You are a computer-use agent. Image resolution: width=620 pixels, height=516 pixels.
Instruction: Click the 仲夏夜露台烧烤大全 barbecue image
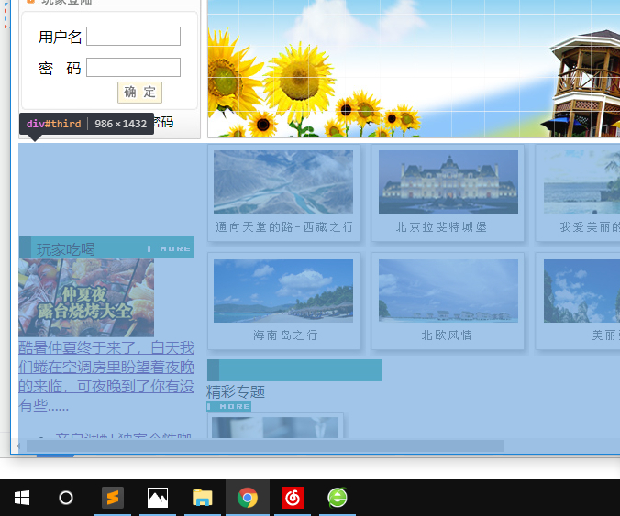pyautogui.click(x=86, y=298)
